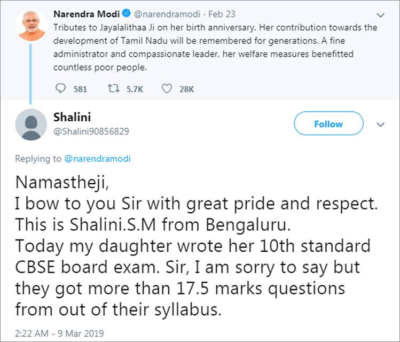
Task: Open Narendra Modi's profile photo
Action: [30, 25]
